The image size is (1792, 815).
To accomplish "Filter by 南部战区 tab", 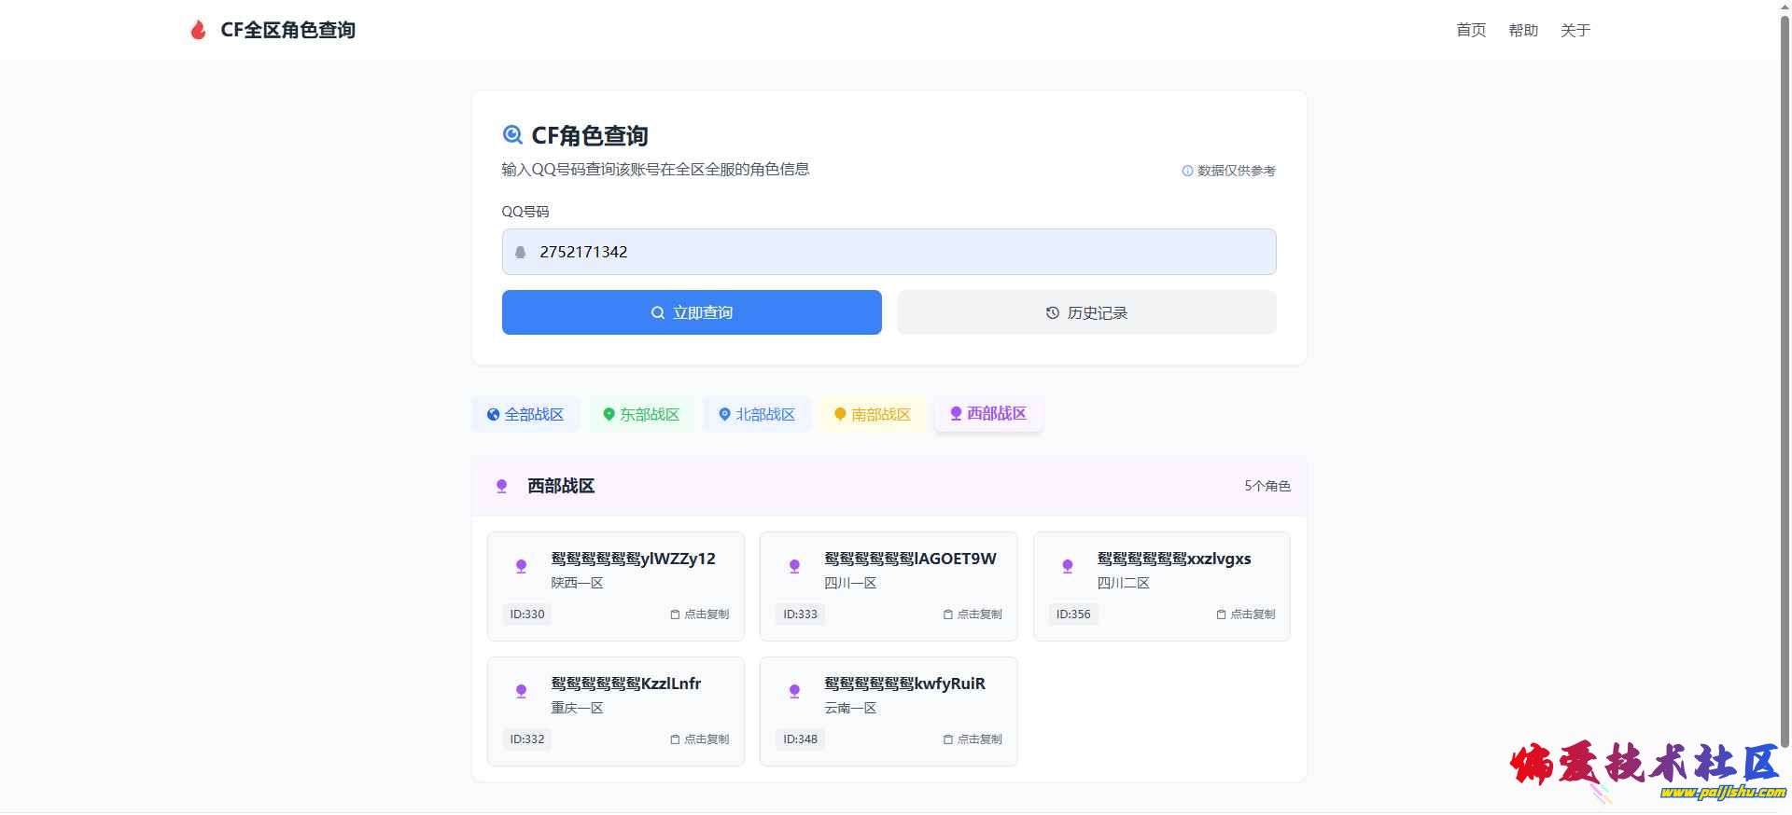I will 873,414.
